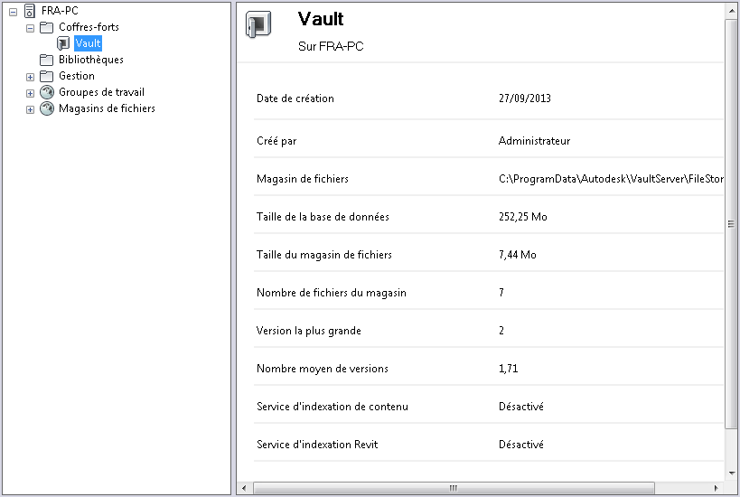Expand the Magasins de fichiers node

pyautogui.click(x=30, y=108)
